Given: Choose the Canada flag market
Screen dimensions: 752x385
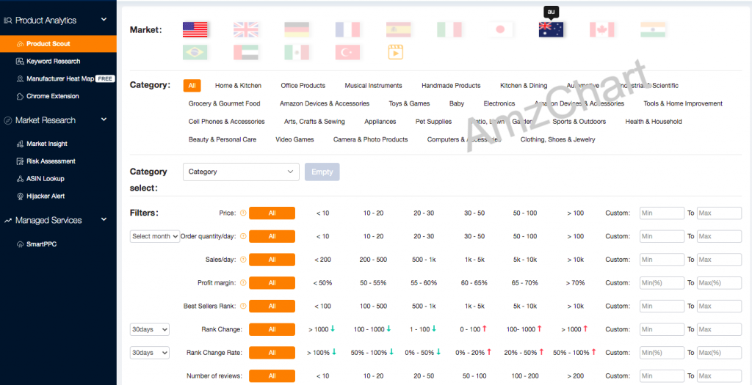Looking at the screenshot, I should (x=602, y=29).
